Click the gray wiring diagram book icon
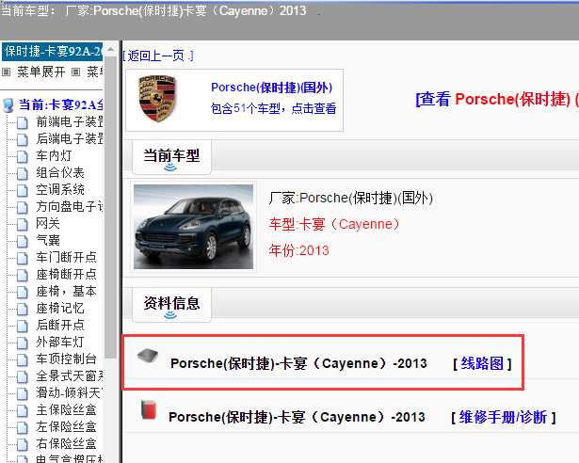 [x=147, y=356]
